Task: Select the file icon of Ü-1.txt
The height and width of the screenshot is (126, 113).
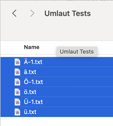Action: tap(17, 102)
